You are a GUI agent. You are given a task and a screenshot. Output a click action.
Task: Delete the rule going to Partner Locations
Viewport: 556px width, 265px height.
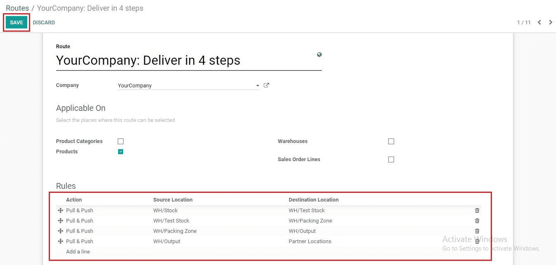477,242
